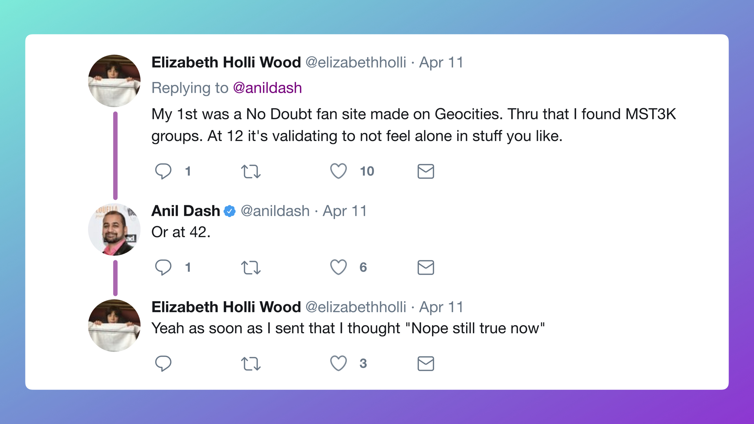Click the @elizabethholli handle on first tweet

356,62
